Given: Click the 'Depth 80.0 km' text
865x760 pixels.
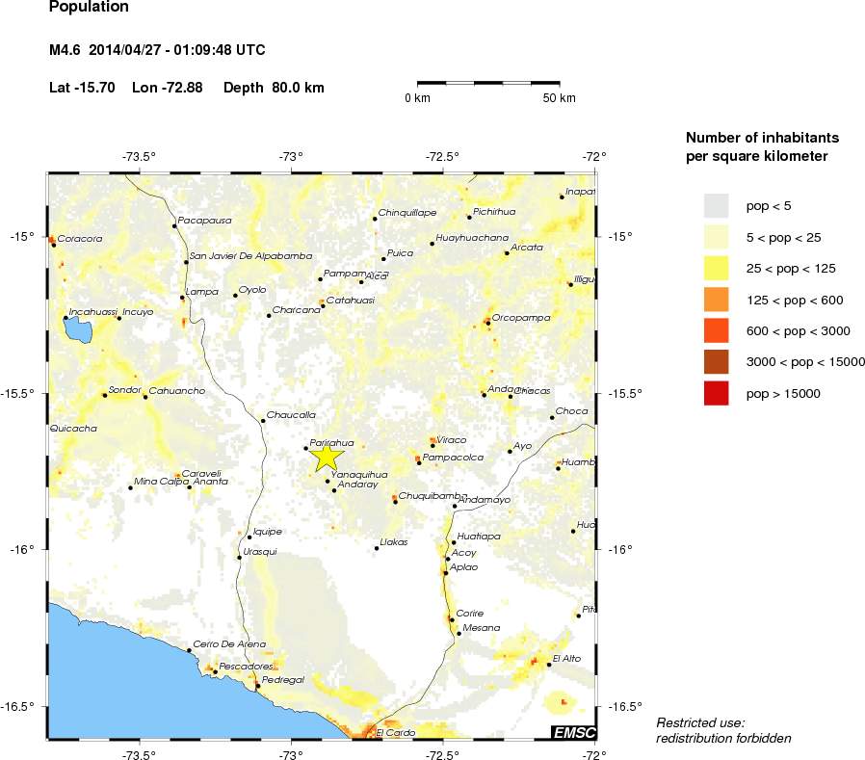Looking at the screenshot, I should pyautogui.click(x=274, y=88).
